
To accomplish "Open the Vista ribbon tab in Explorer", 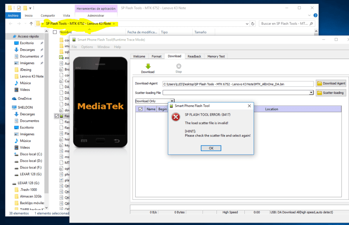I will point(66,15).
